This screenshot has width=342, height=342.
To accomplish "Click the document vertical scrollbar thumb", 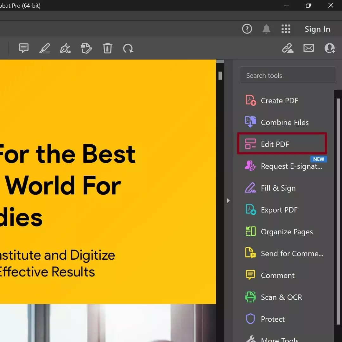I will pos(220,76).
